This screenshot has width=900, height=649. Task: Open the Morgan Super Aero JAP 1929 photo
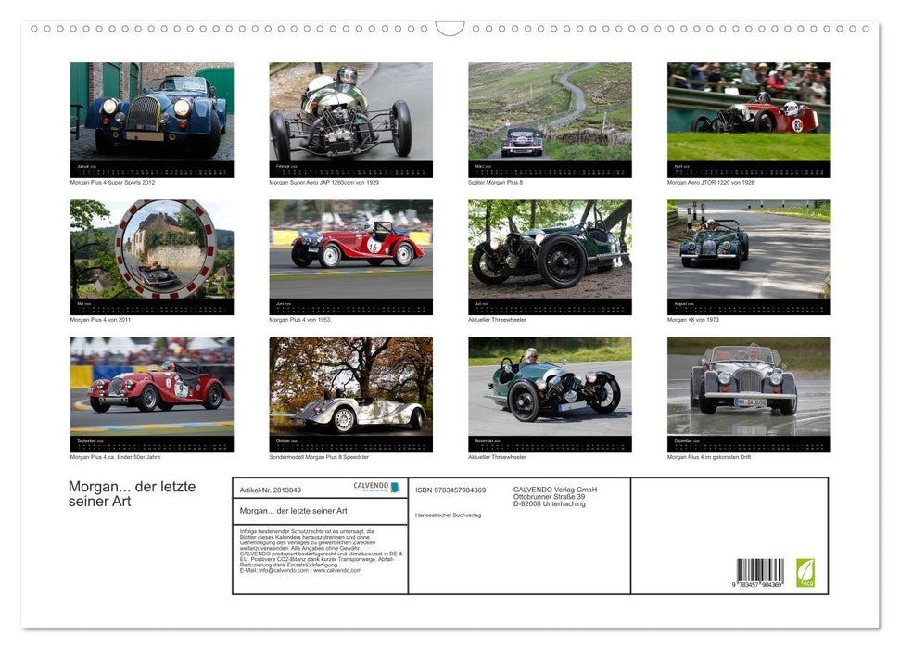350,112
